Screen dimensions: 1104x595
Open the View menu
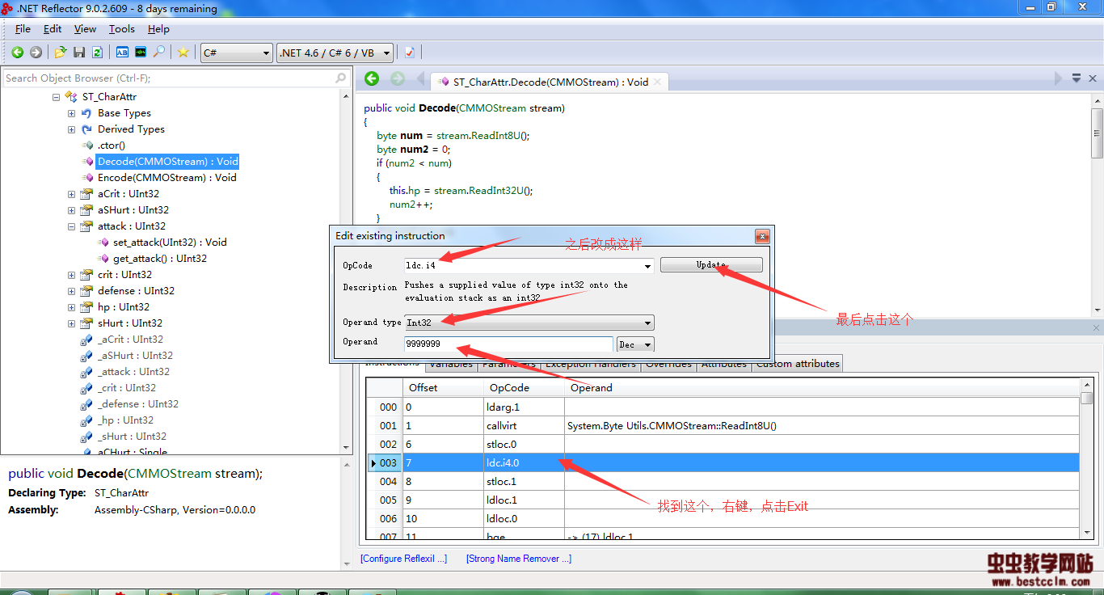(85, 29)
